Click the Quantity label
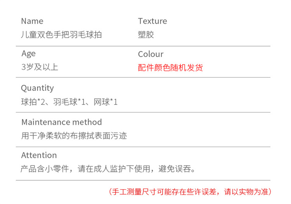The image size is (291, 204). click(38, 88)
